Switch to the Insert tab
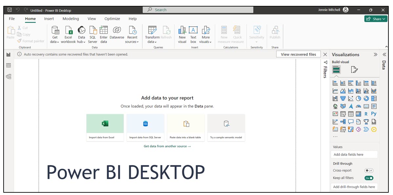 pyautogui.click(x=49, y=19)
